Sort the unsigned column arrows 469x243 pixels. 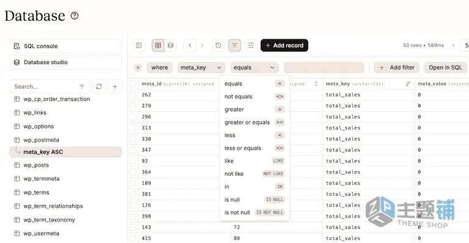pos(316,84)
